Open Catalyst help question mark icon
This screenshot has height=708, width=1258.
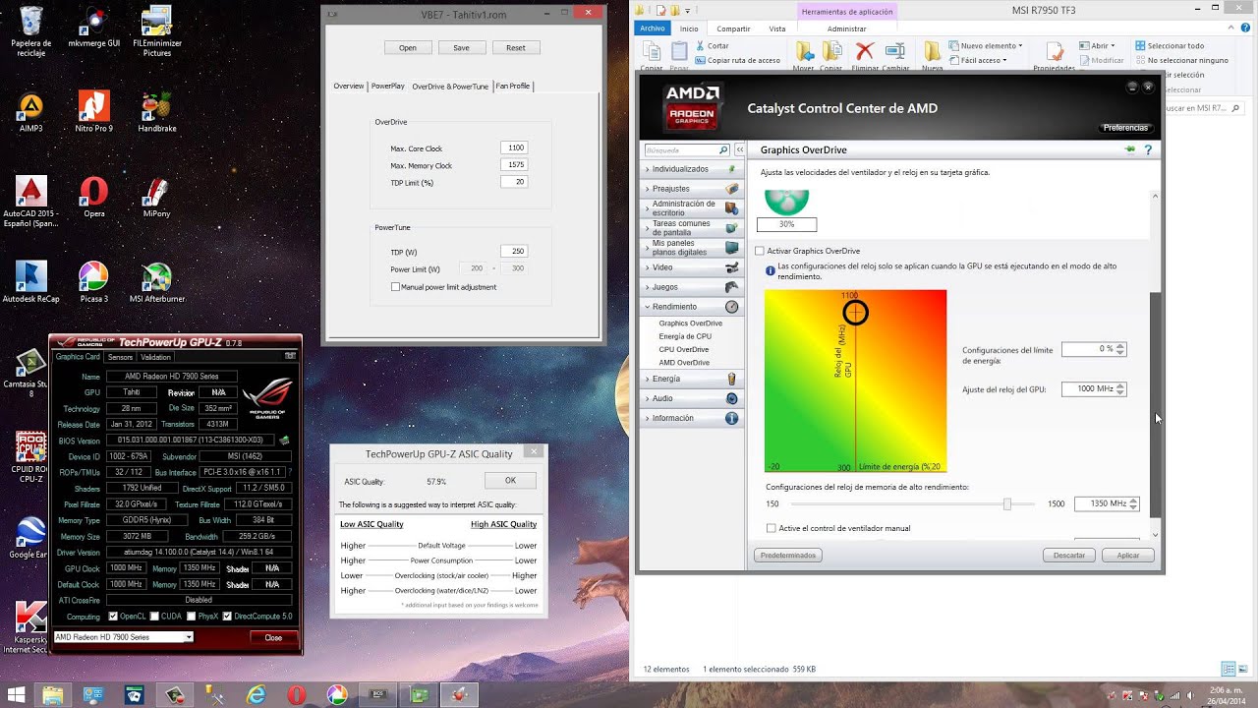(1147, 150)
